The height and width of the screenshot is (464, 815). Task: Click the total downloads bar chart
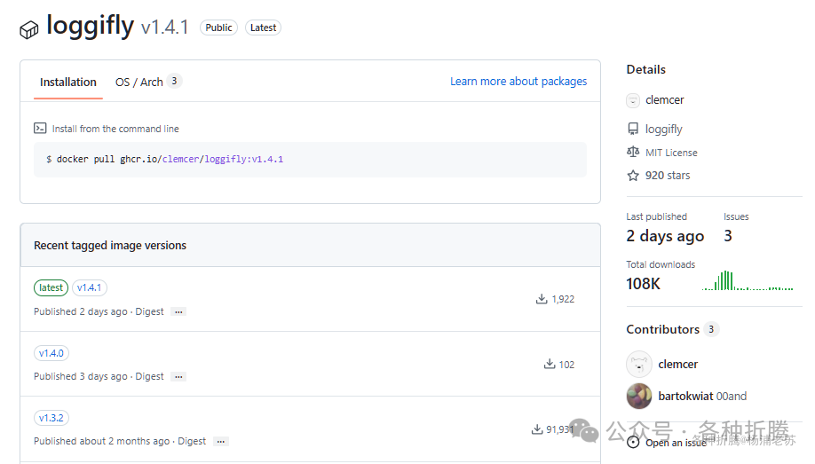pyautogui.click(x=748, y=281)
